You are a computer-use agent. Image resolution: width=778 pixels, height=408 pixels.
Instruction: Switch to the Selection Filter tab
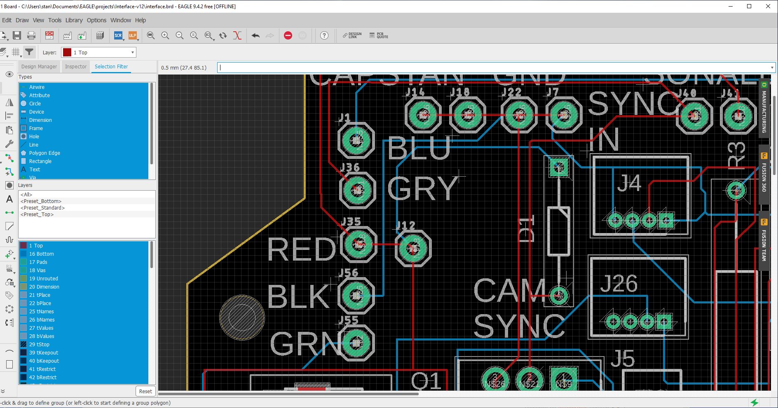tap(111, 67)
